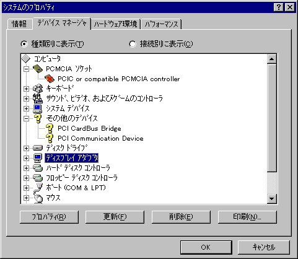The image size is (298, 259).
Task: Click the キーボード keyboard device icon
Action: (38, 89)
